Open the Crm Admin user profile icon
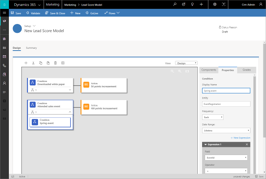 click(261, 4)
